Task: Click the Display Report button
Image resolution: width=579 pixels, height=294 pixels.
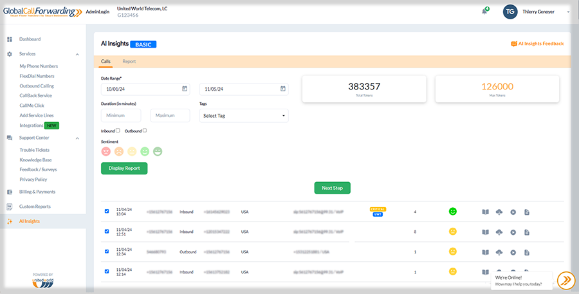Action: pyautogui.click(x=124, y=169)
